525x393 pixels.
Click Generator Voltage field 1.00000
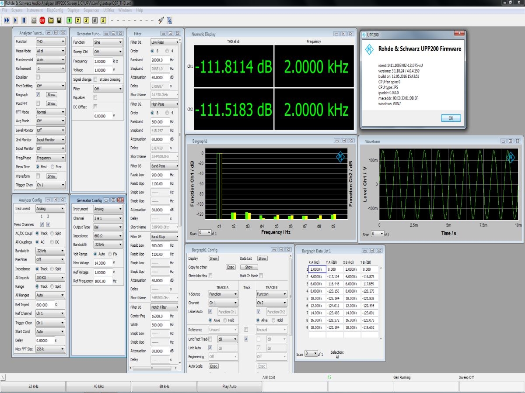(x=102, y=70)
